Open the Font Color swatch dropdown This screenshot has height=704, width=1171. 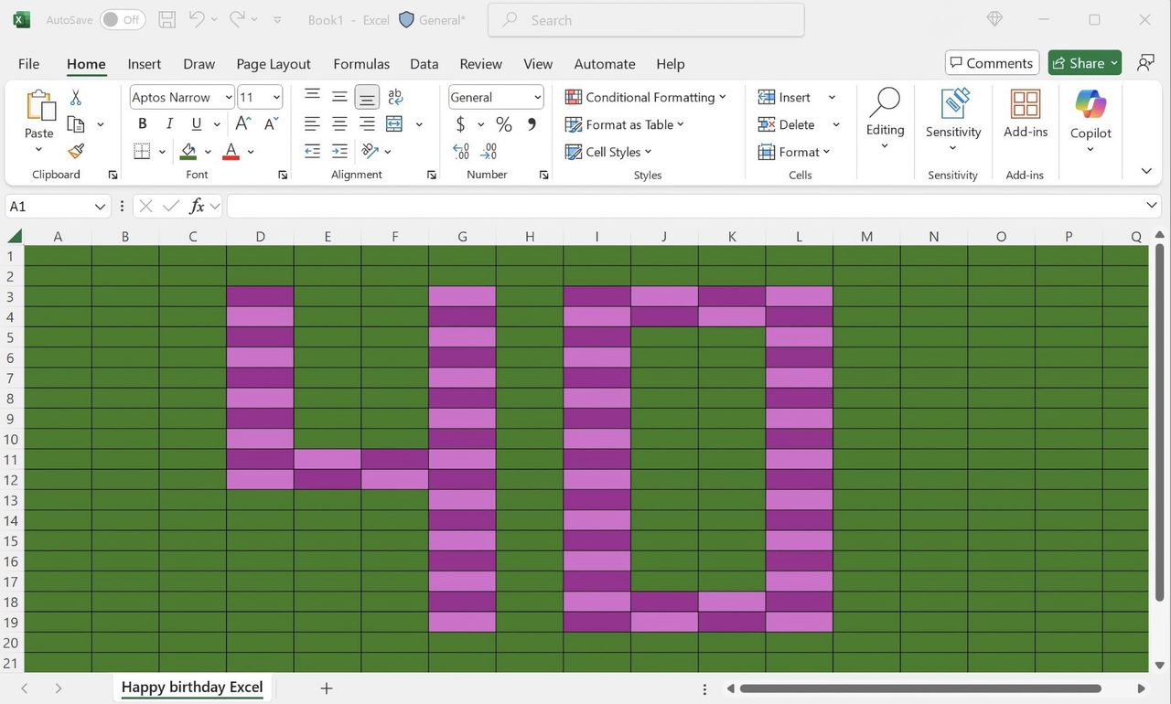tap(250, 151)
